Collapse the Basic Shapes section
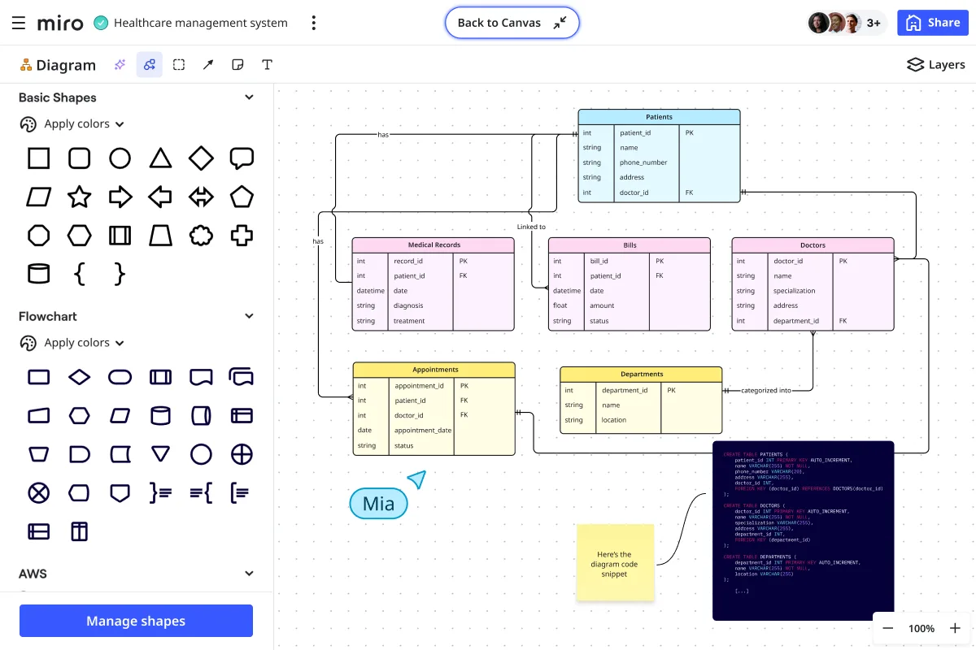The image size is (976, 650). click(250, 97)
